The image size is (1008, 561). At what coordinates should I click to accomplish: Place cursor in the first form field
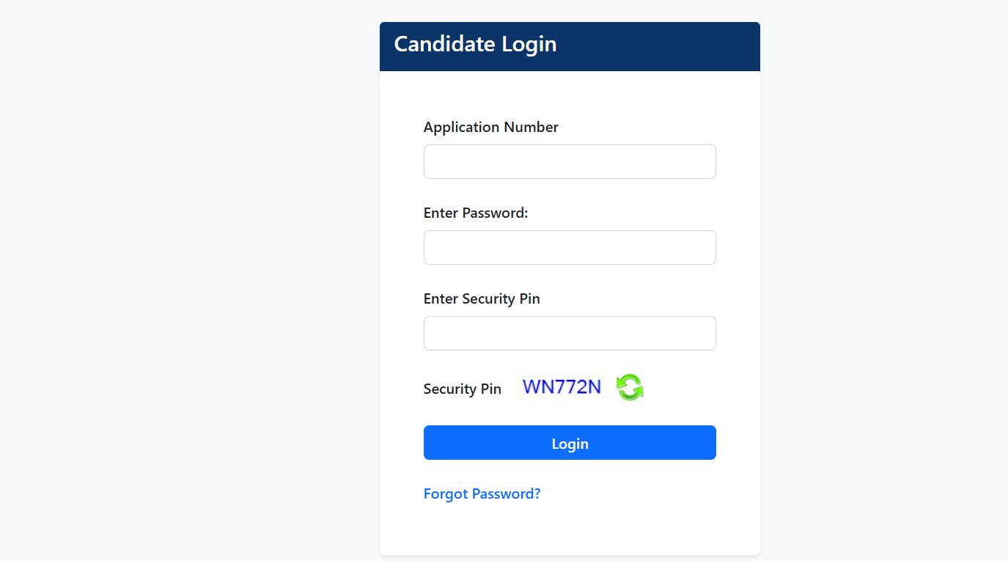click(x=570, y=161)
